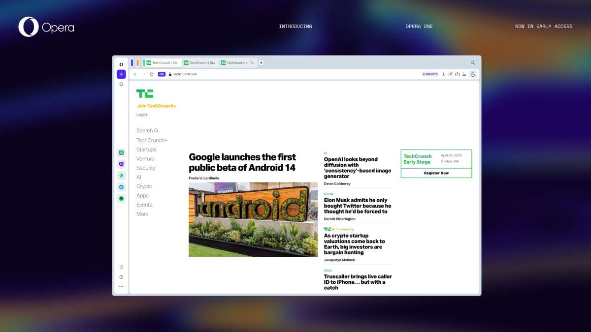This screenshot has width=591, height=332.
Task: Open WhatsApp from the messenger sidebar
Action: tap(121, 175)
